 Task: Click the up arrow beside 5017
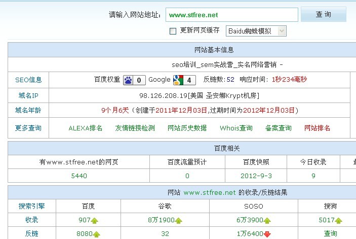click(x=339, y=221)
